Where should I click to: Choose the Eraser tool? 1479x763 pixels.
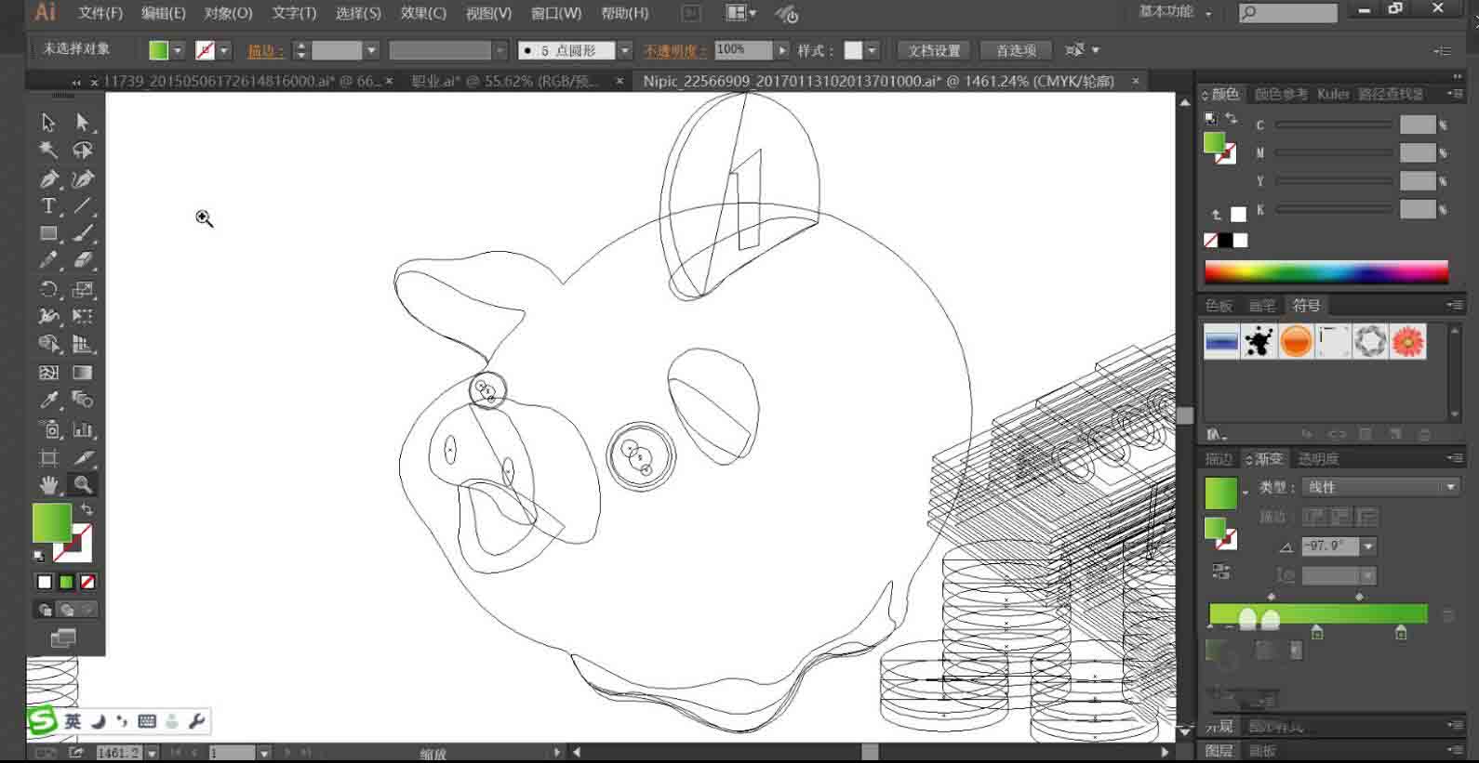point(83,261)
